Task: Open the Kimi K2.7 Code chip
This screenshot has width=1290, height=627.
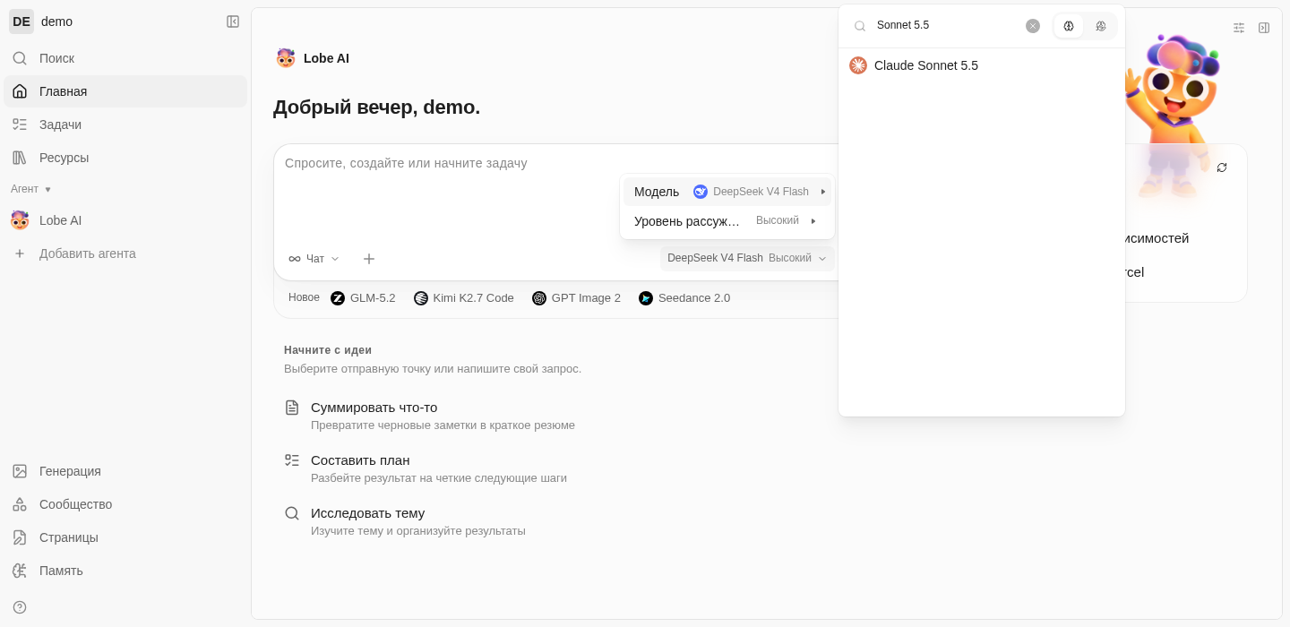Action: coord(464,298)
